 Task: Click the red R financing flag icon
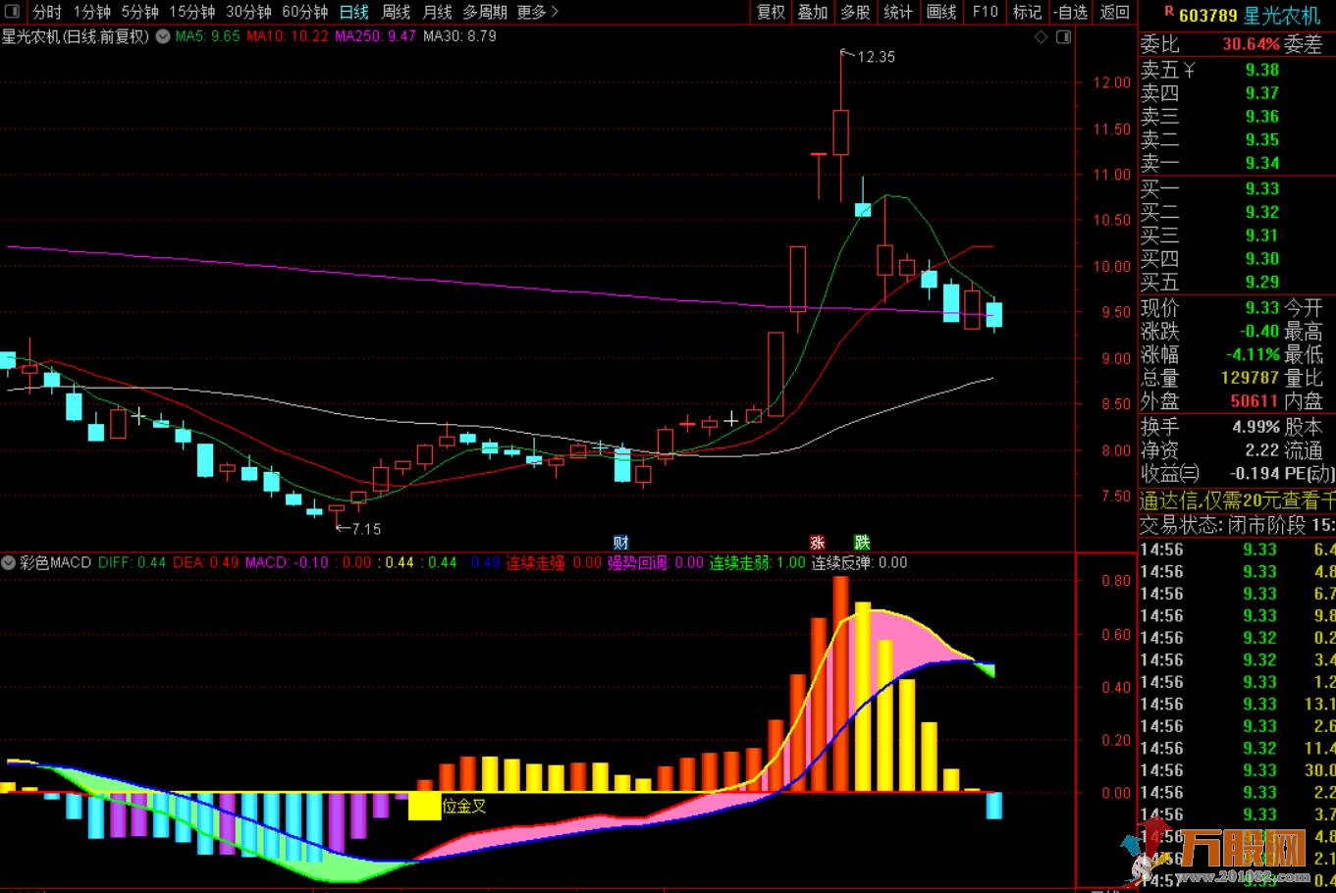point(1169,11)
